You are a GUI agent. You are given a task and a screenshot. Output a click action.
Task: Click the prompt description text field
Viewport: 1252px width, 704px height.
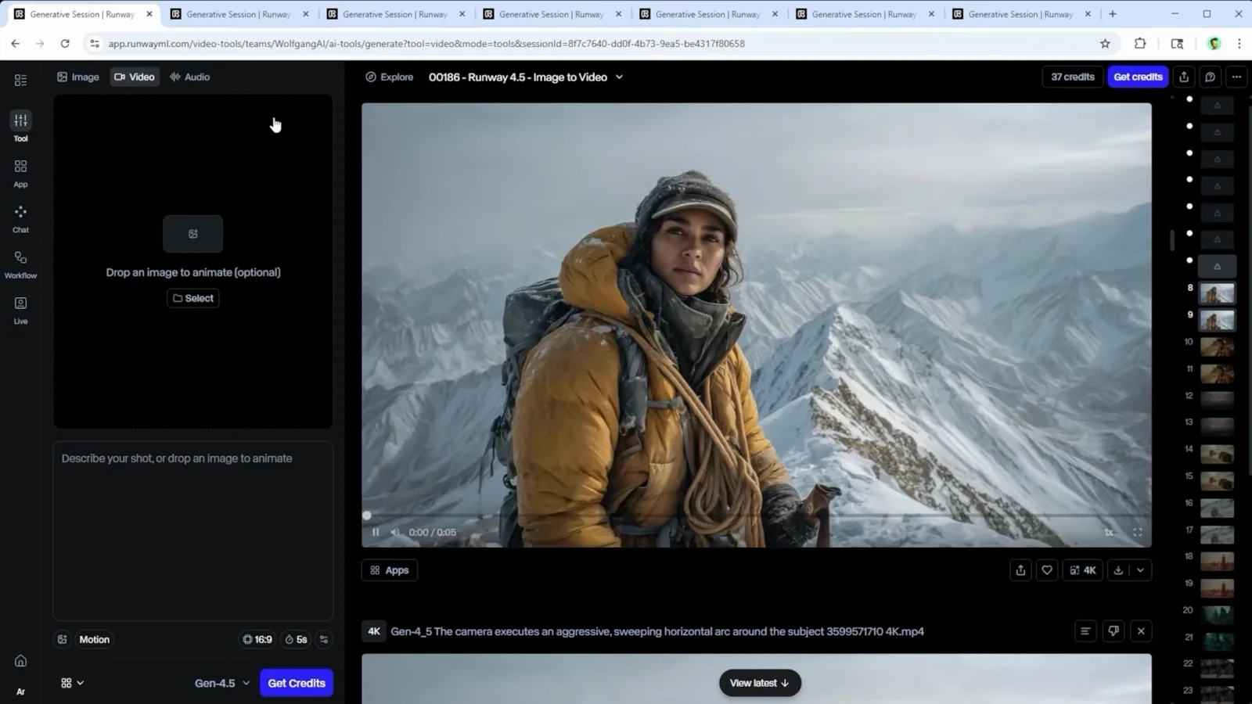pos(193,530)
